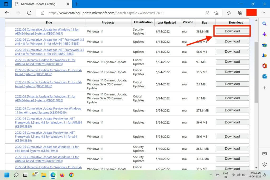
Task: Open a new tab with plus button
Action: pos(76,4)
